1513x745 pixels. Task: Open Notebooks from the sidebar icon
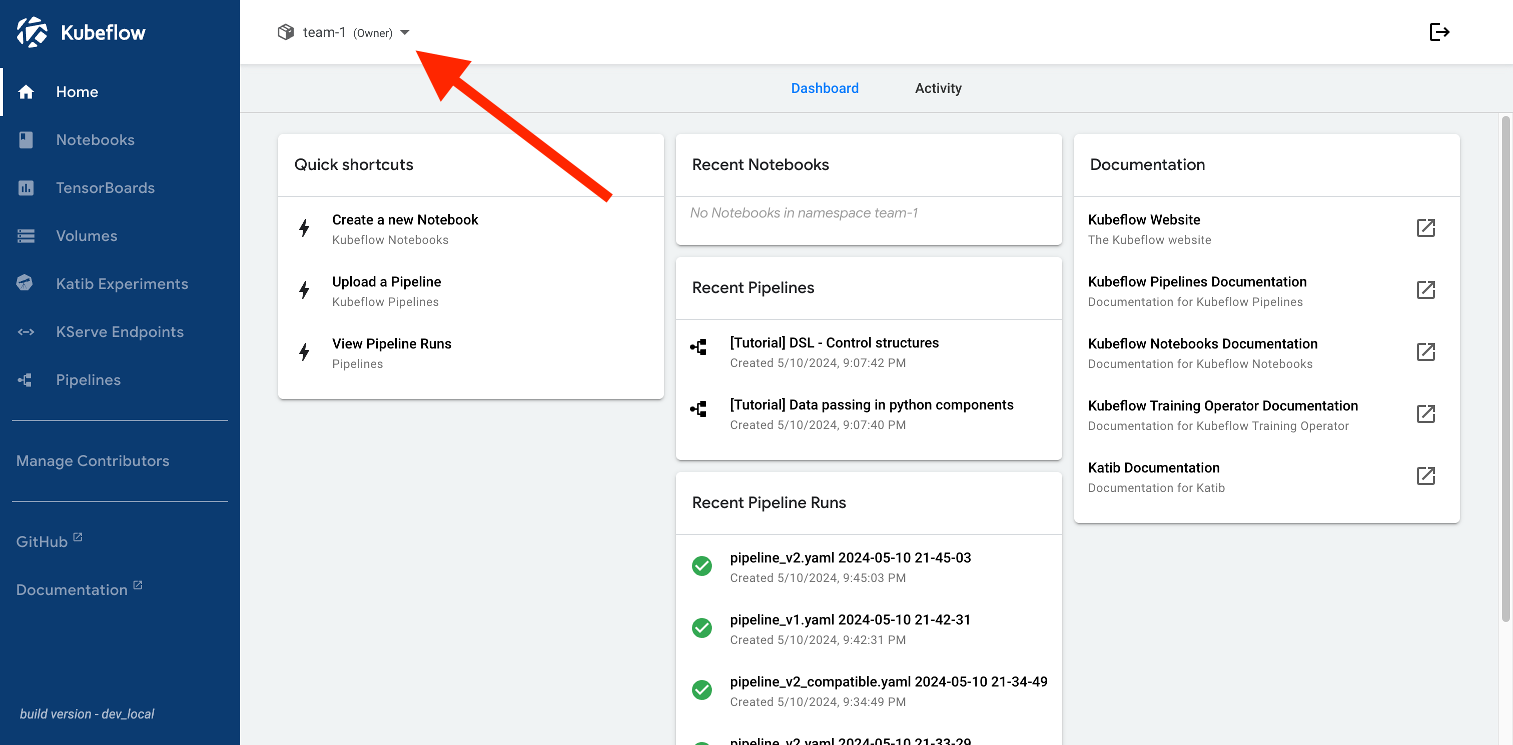(x=27, y=139)
